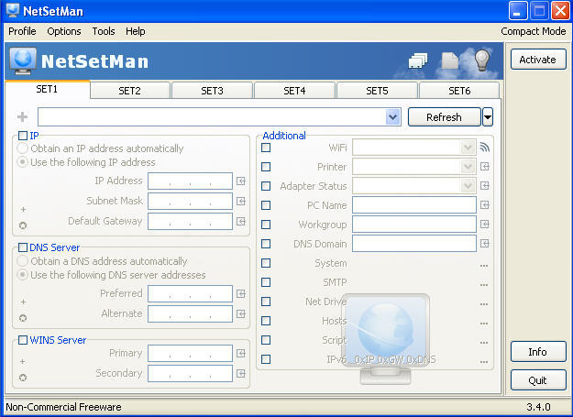573x417 pixels.
Task: Switch to the SET5 tab
Action: click(x=377, y=91)
